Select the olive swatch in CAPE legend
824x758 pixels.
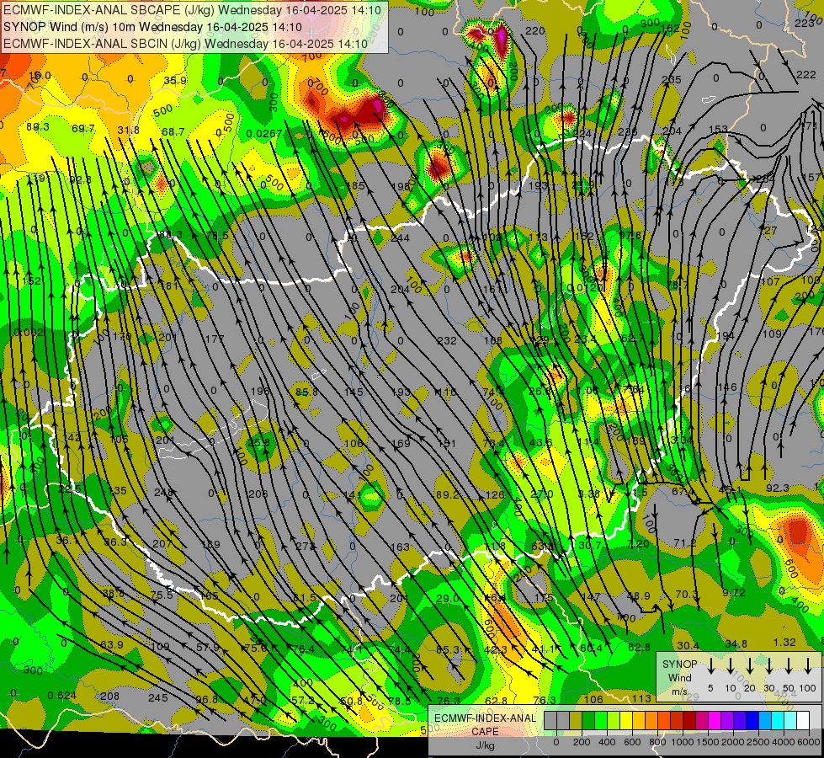click(576, 720)
